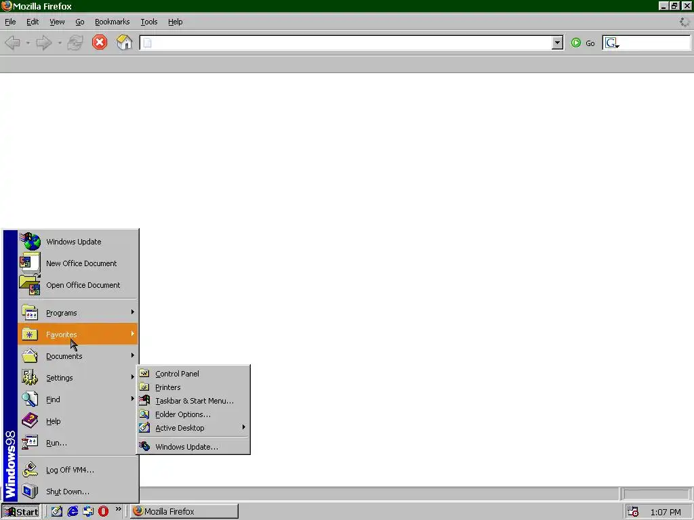Click the Task Scheduler system tray icon
The image size is (694, 520).
point(633,512)
